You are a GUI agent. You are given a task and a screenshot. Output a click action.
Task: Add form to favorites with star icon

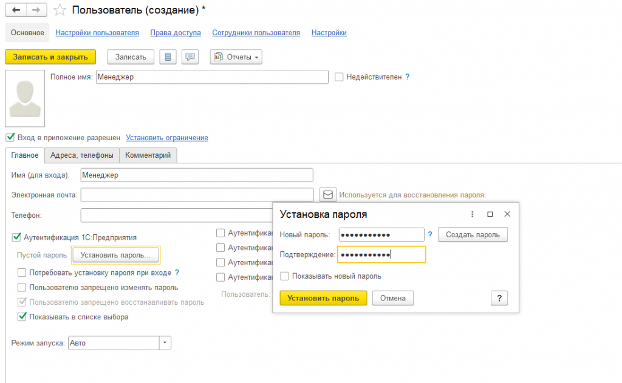point(60,10)
